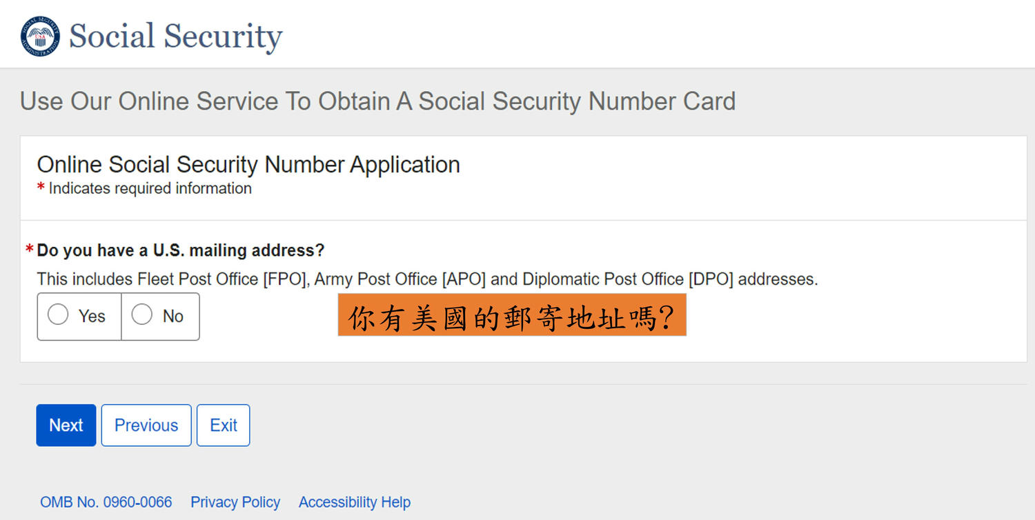The height and width of the screenshot is (520, 1035).
Task: Click the Online Social Security Number Application heading
Action: point(248,165)
